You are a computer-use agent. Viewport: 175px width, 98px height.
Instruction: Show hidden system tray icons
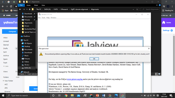pos(142,95)
